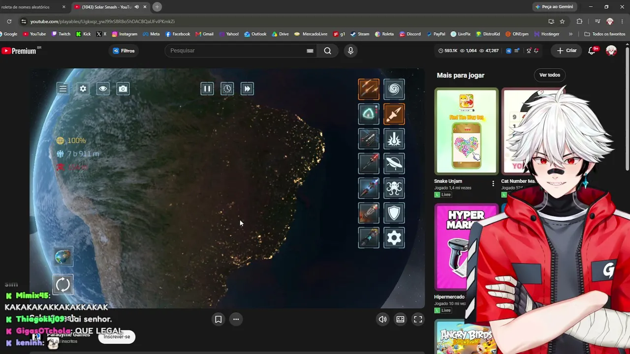
Task: Open the game hamburger menu
Action: click(x=63, y=88)
